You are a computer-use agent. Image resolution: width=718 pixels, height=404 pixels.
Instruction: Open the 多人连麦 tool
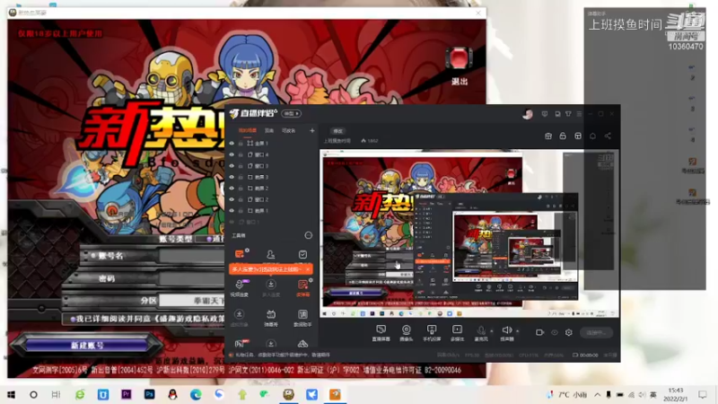271,288
